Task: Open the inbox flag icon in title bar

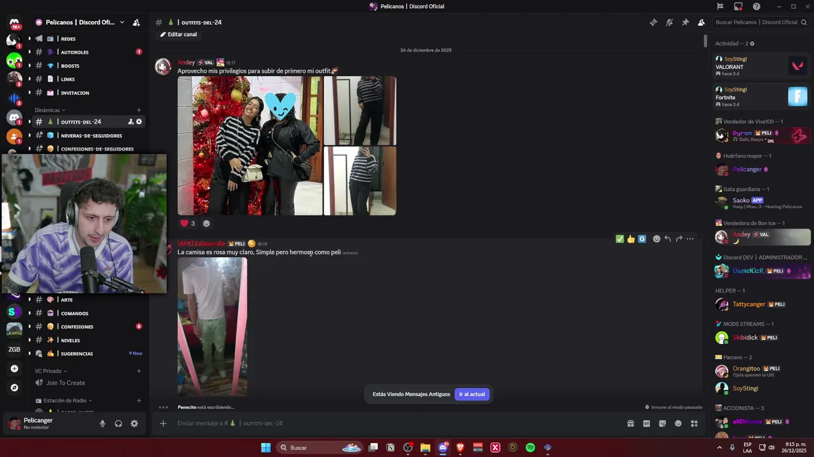Action: [720, 6]
